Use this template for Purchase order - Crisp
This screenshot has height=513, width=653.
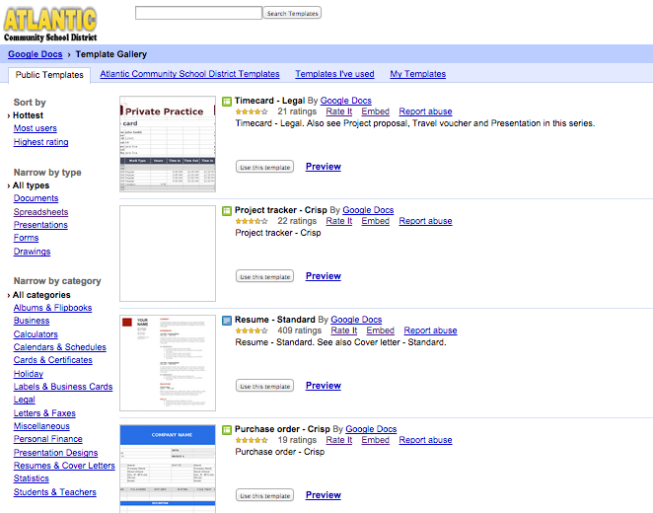tap(265, 495)
